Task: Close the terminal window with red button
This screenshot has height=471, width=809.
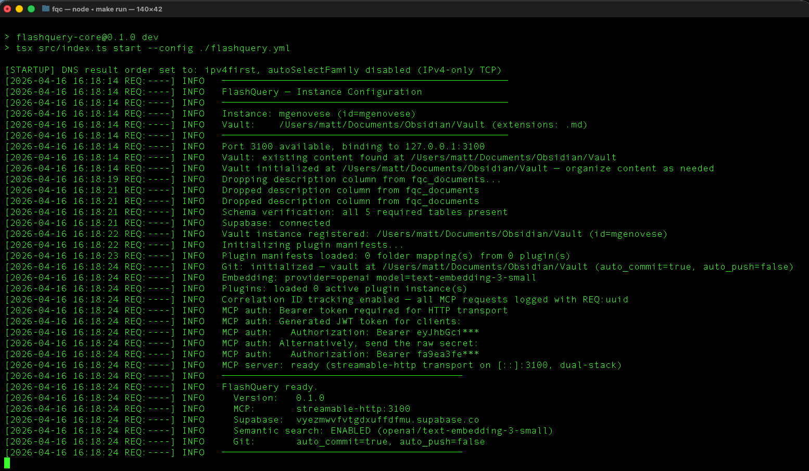Action: pyautogui.click(x=7, y=9)
